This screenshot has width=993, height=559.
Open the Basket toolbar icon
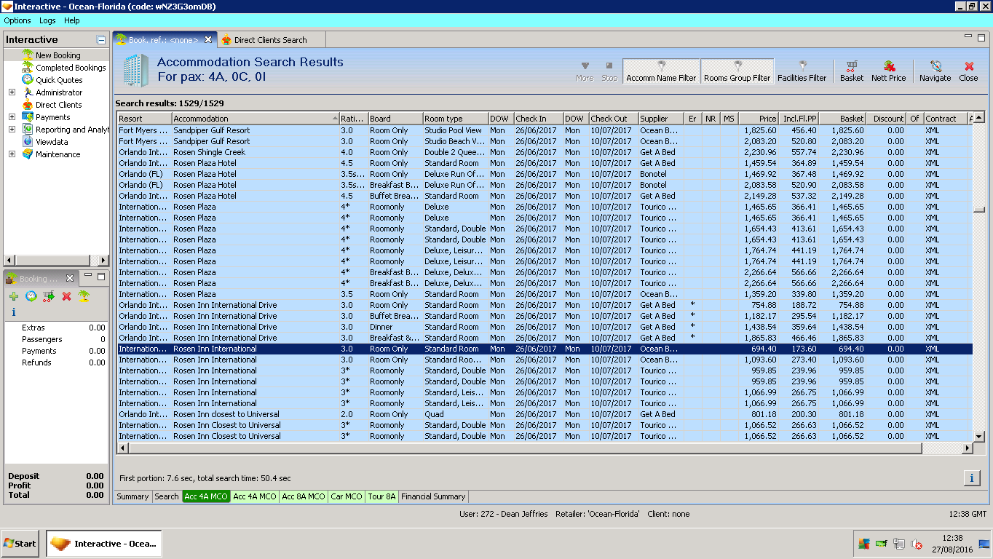tap(851, 71)
